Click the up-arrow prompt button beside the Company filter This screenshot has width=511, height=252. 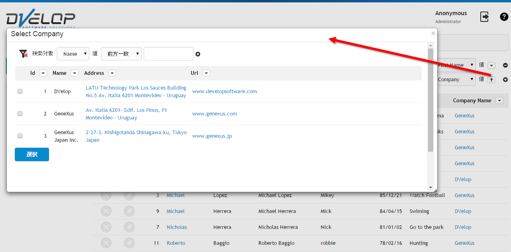(x=491, y=80)
